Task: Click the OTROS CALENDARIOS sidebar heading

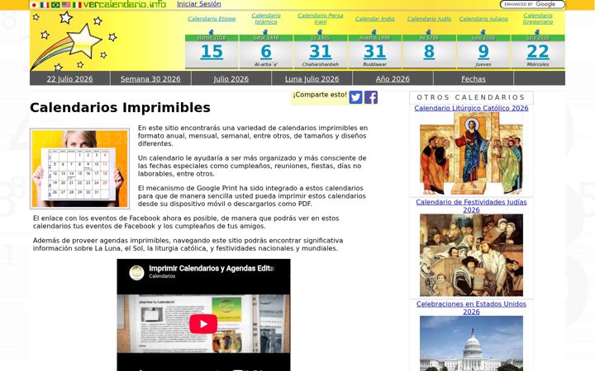Action: [471, 97]
